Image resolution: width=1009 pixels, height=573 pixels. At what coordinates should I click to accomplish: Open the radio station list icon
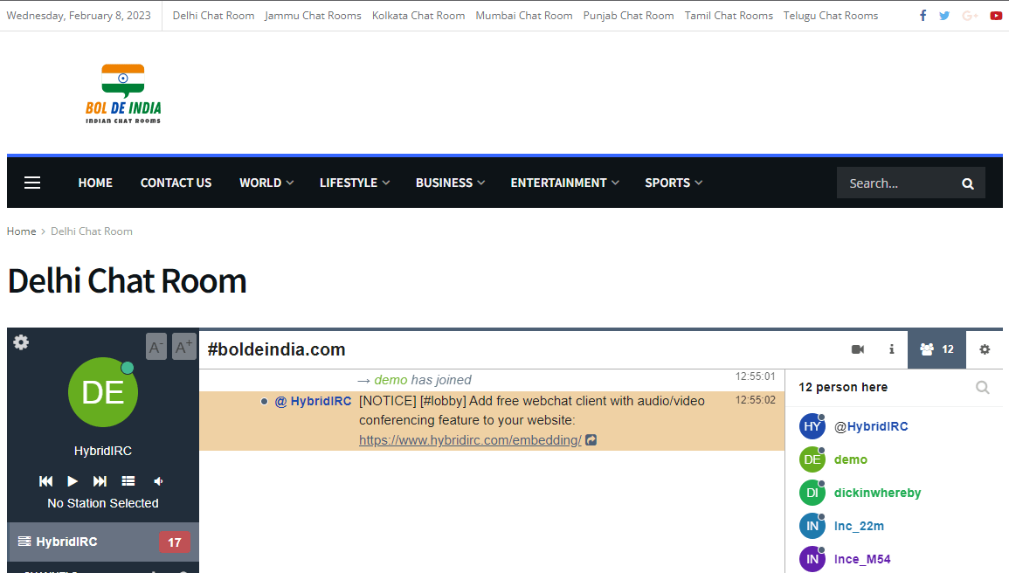(x=128, y=481)
